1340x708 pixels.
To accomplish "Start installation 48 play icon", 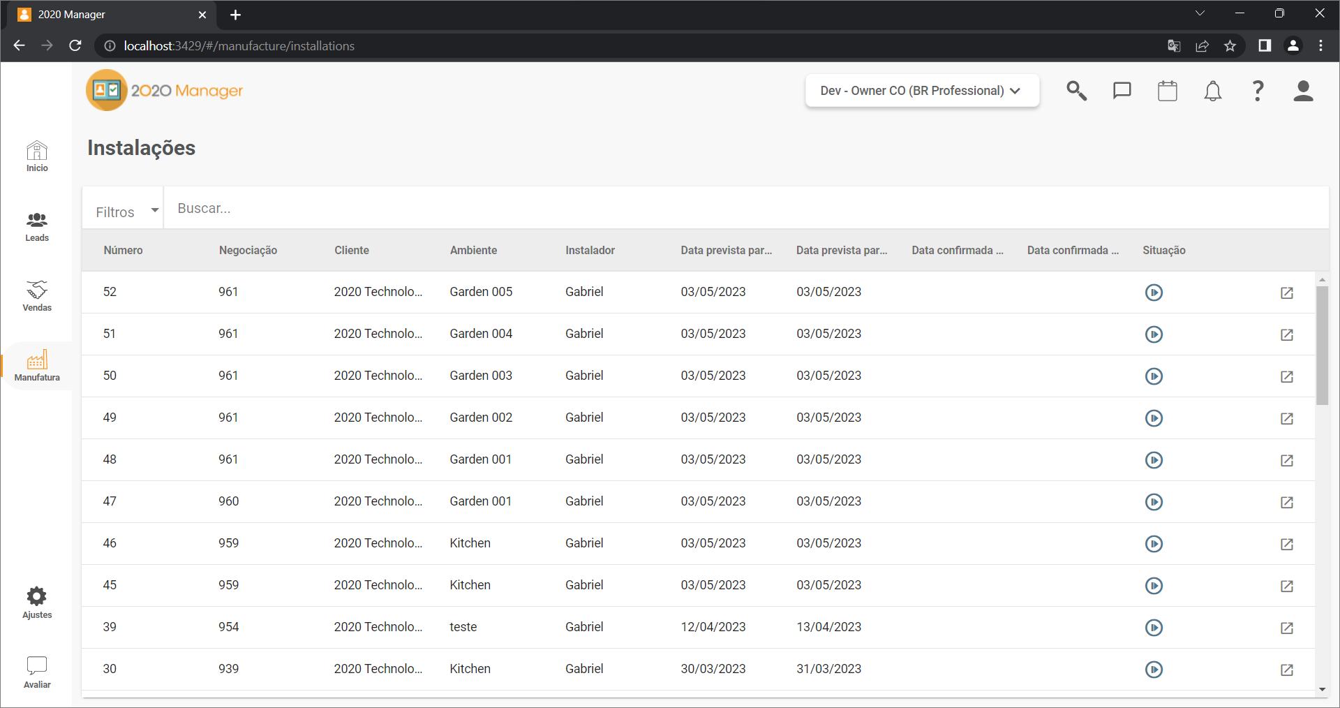I will point(1154,460).
